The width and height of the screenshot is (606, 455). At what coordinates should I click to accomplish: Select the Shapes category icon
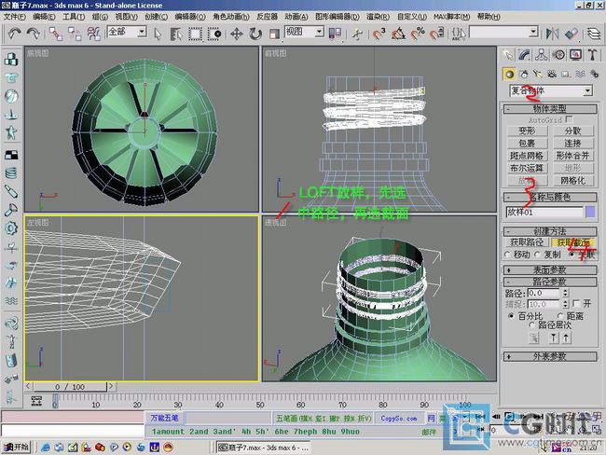pos(524,74)
